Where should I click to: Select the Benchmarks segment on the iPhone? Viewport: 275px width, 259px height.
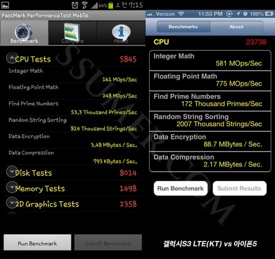(x=183, y=27)
